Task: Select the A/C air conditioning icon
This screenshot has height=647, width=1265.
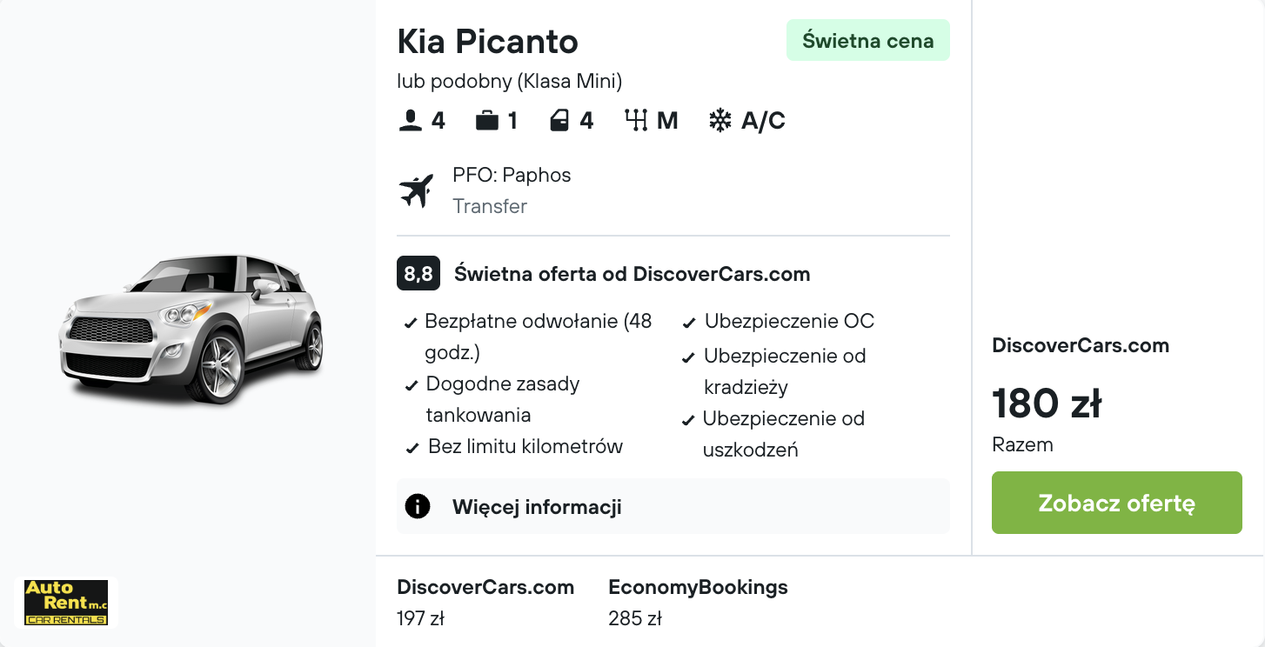Action: pos(720,121)
